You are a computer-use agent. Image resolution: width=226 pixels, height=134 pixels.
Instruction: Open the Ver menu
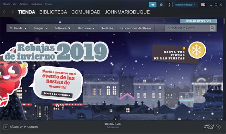pyautogui.click(x=15, y=4)
